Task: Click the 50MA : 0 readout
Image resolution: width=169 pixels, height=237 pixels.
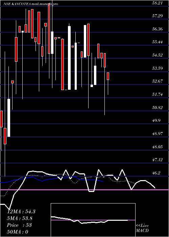Action: click(18, 232)
